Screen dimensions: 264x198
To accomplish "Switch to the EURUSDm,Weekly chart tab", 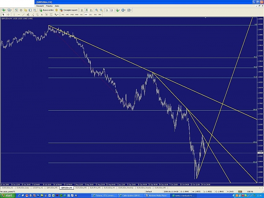I will [x=144, y=188].
